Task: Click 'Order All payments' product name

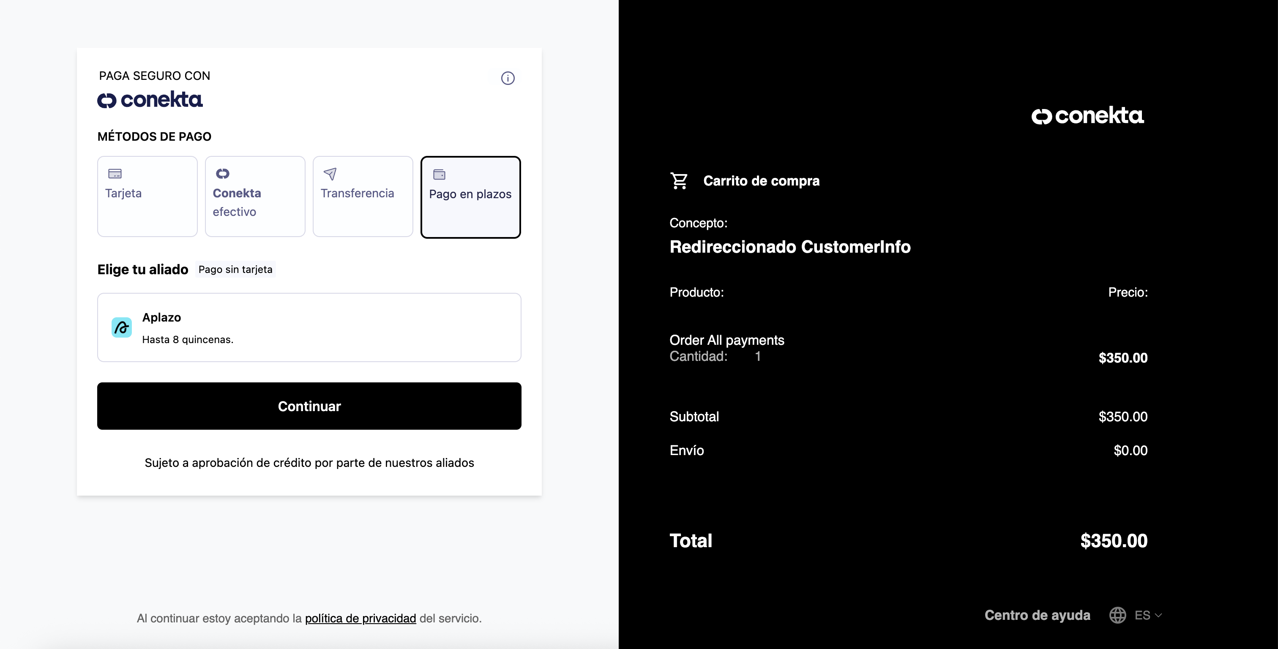Action: pyautogui.click(x=727, y=340)
